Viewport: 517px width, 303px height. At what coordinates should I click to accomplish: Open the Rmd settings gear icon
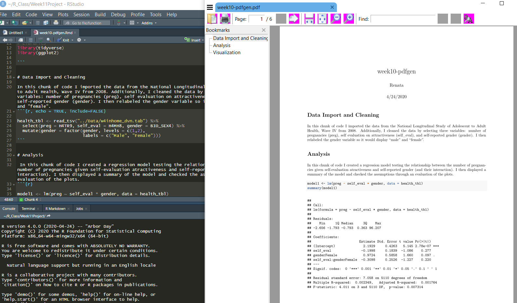coord(79,40)
